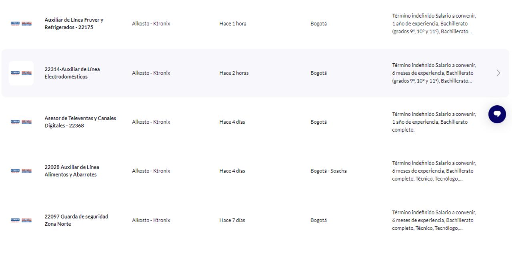Open 22028 Auxiliar de Línea Alimentos y Abarrotes
Image resolution: width=512 pixels, height=253 pixels.
(x=72, y=171)
